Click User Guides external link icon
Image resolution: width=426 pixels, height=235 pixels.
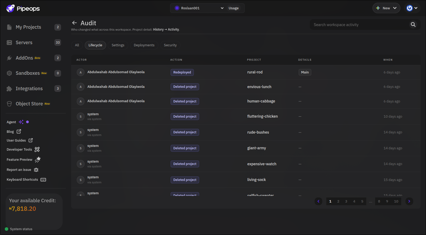pyautogui.click(x=31, y=140)
